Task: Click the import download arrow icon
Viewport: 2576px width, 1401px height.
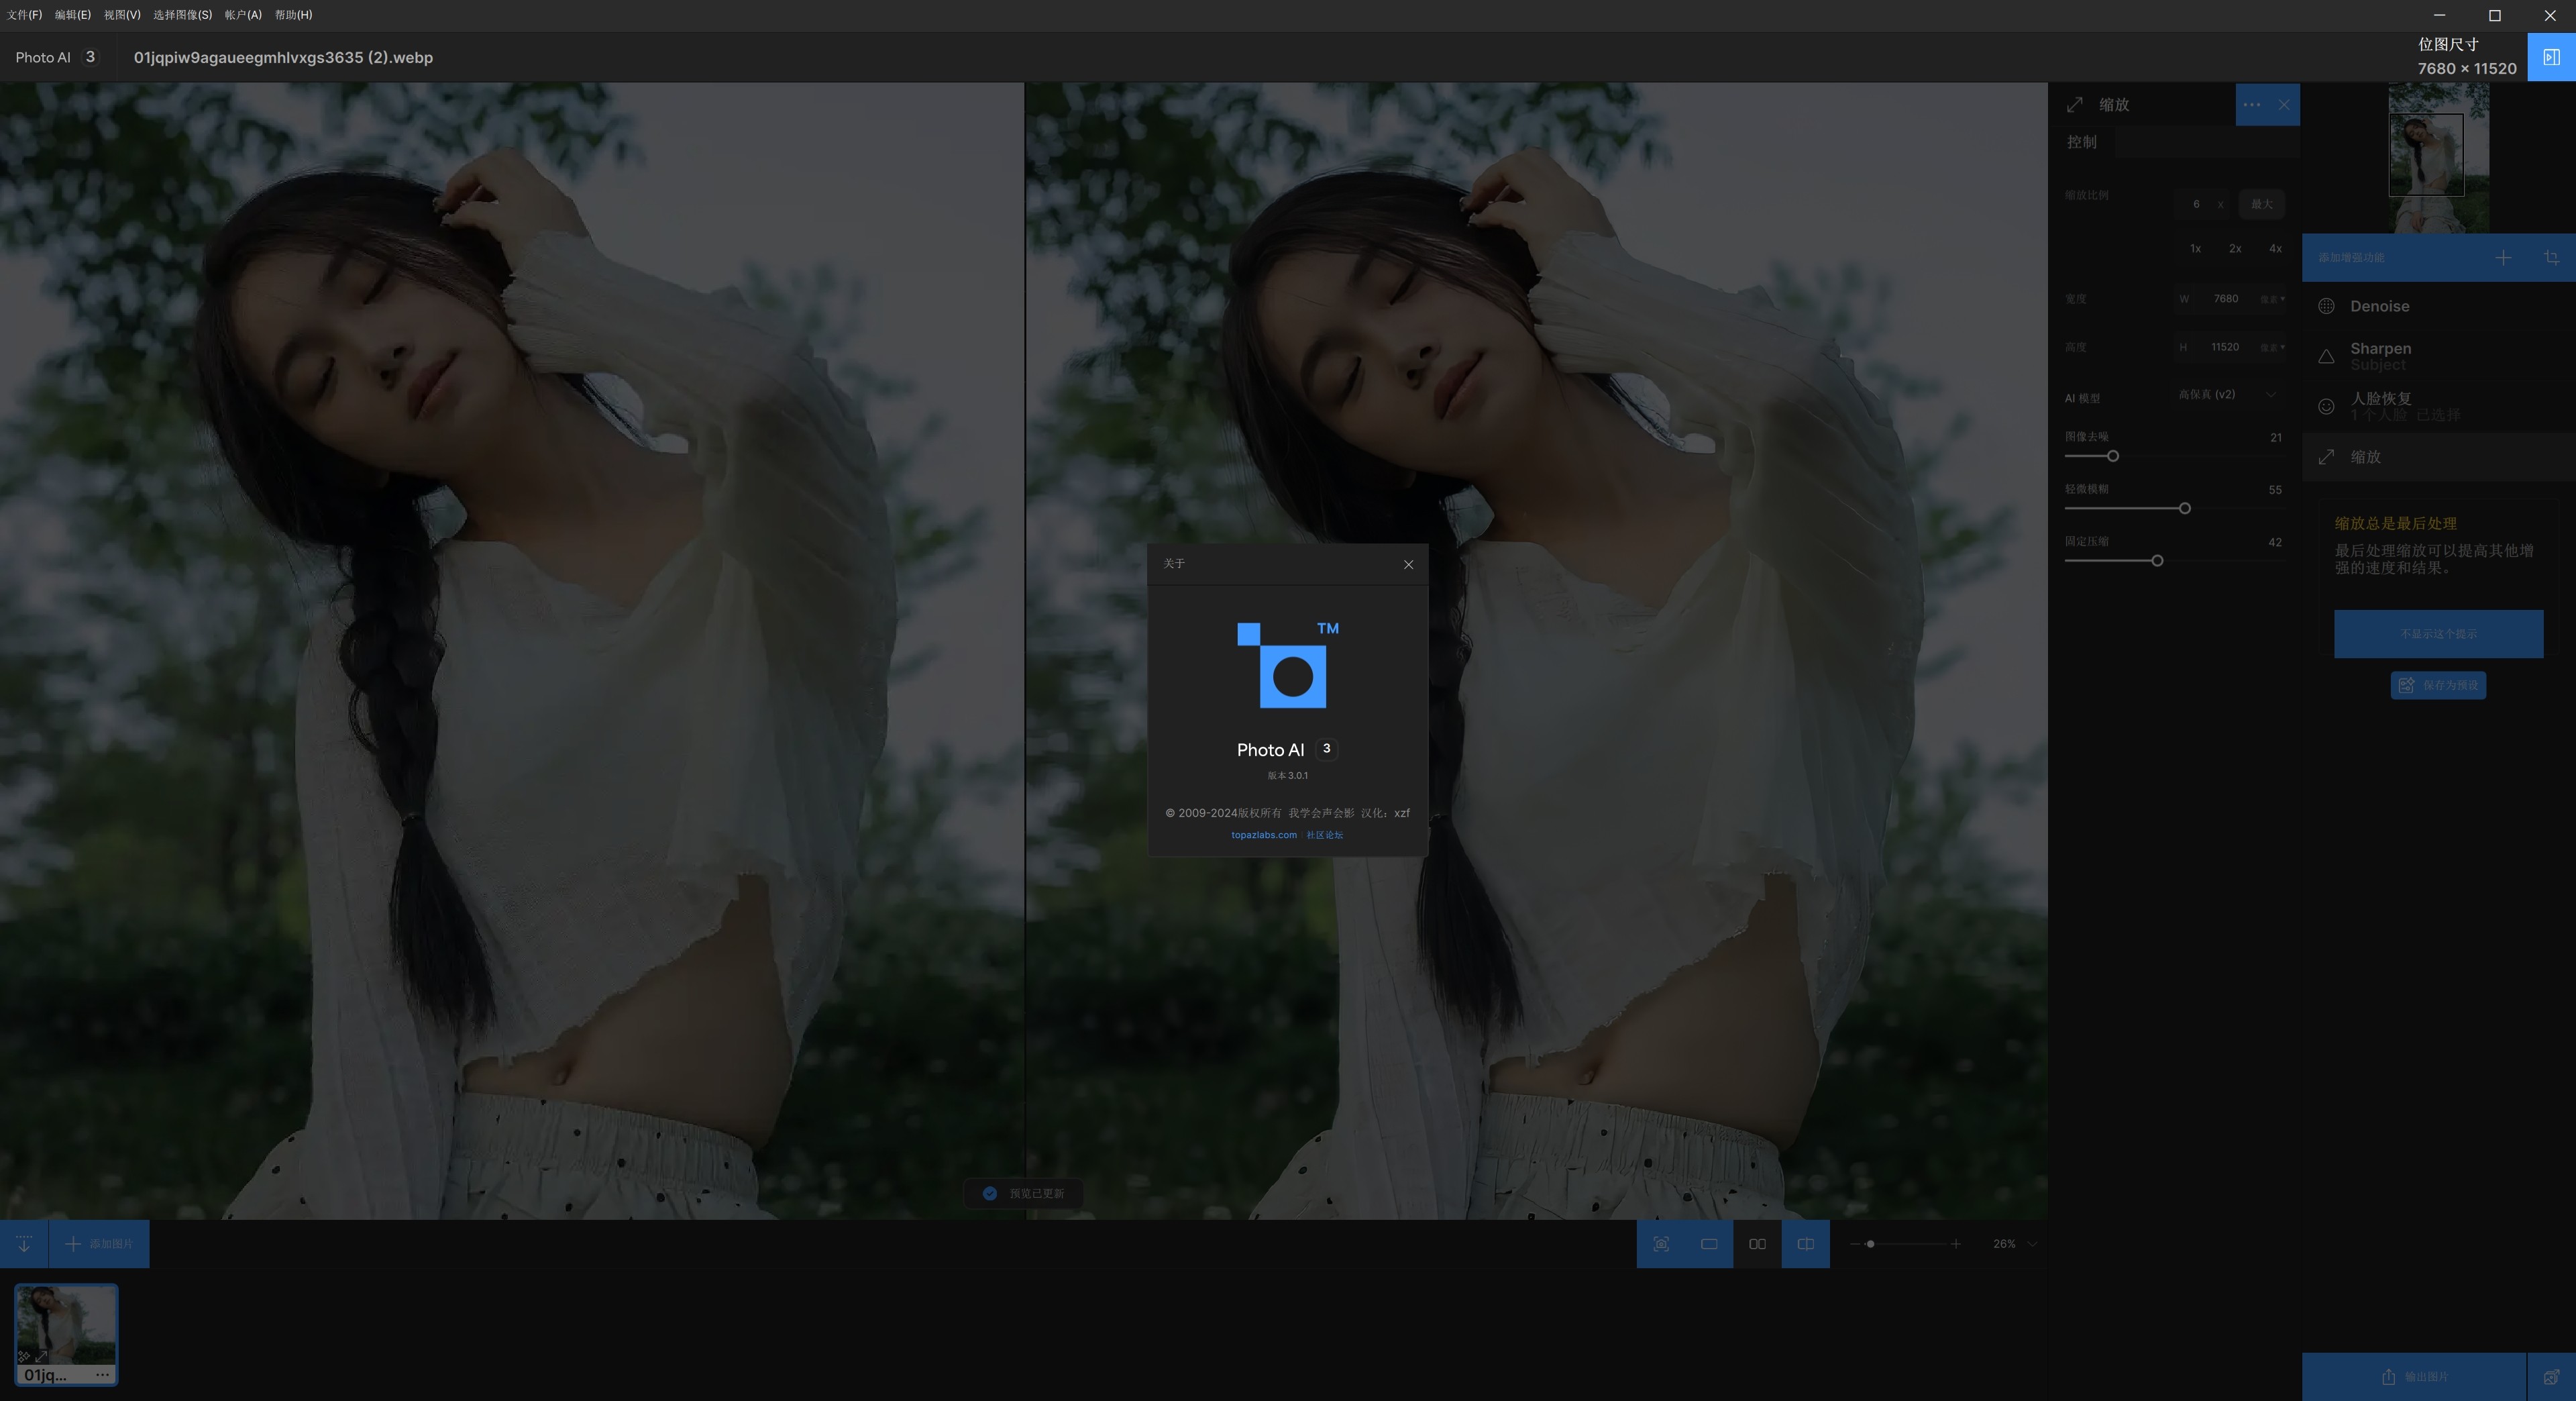Action: pos(24,1244)
